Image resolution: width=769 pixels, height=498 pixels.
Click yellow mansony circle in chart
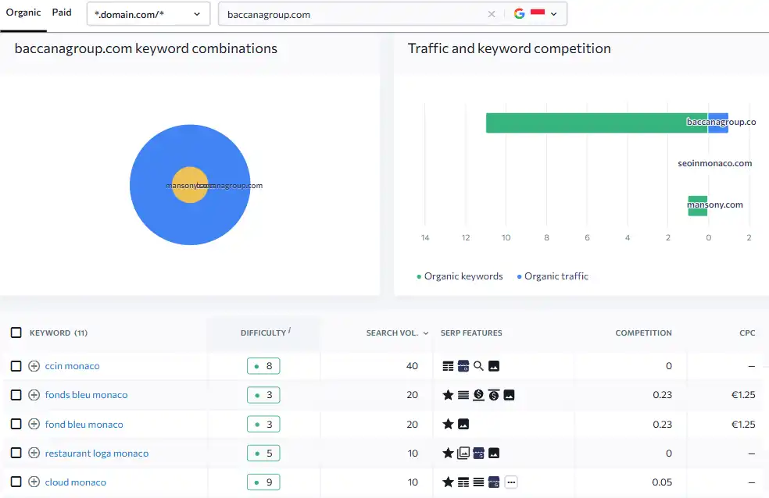190,185
